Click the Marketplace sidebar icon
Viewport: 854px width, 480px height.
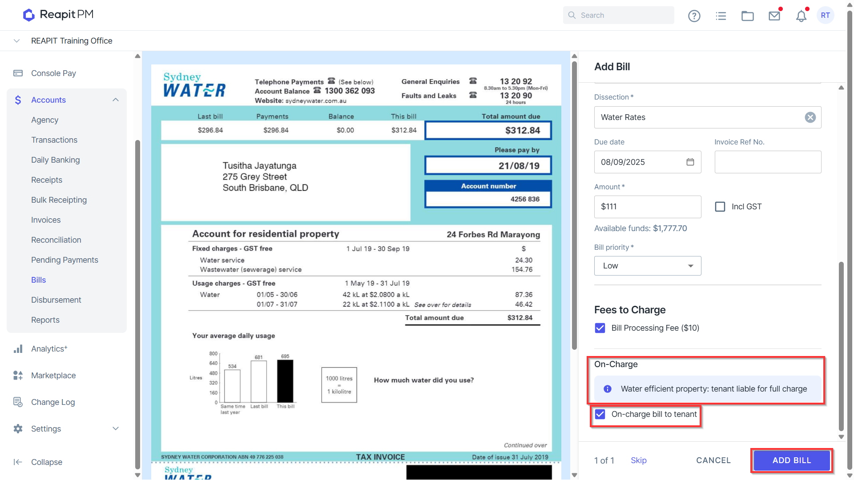click(18, 376)
